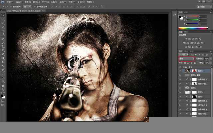Select the Eyedropper tool

(3, 35)
